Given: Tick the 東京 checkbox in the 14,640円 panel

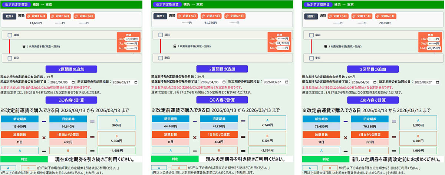Looking at the screenshot, I should [x=10, y=58].
